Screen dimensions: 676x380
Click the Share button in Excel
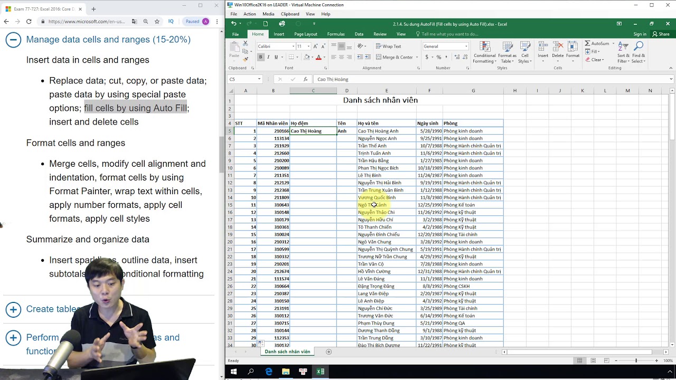coord(661,34)
